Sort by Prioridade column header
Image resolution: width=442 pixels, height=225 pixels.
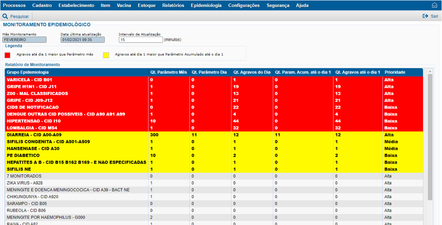395,72
